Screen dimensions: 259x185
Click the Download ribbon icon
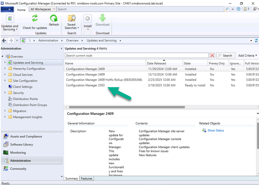tap(102, 18)
